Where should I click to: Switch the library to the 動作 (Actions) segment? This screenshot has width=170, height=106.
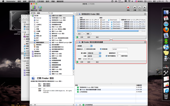pos(33,13)
